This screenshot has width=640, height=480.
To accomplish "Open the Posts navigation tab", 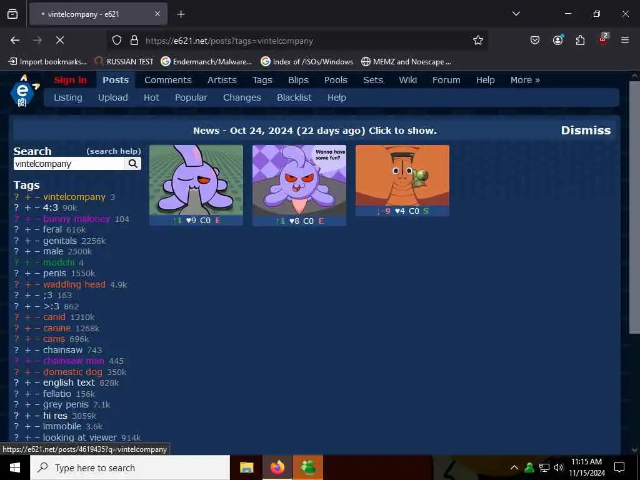I will tap(116, 80).
